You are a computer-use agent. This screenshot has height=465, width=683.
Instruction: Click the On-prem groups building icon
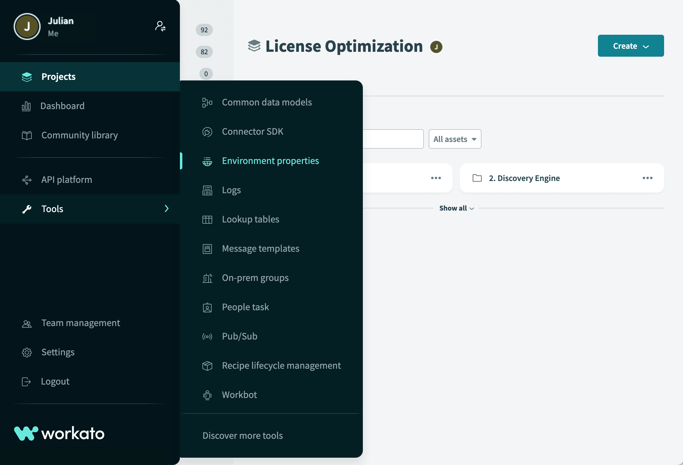(207, 278)
